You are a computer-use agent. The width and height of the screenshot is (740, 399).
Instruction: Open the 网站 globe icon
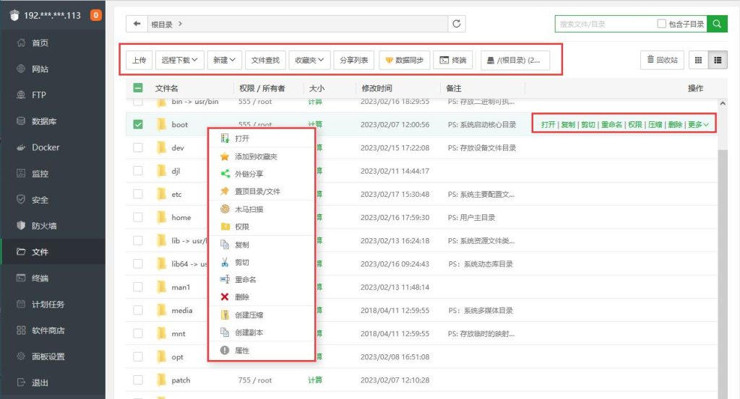click(x=21, y=69)
